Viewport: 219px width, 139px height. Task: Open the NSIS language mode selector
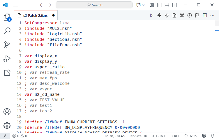(191, 136)
